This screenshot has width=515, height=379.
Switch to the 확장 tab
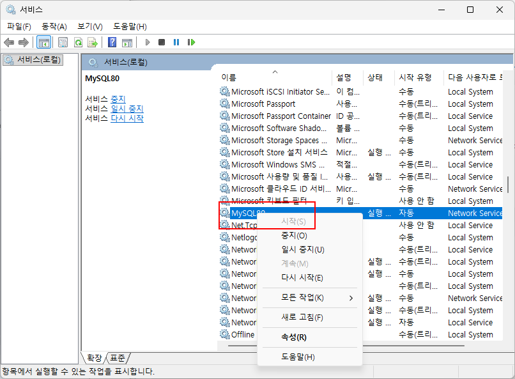pos(95,358)
